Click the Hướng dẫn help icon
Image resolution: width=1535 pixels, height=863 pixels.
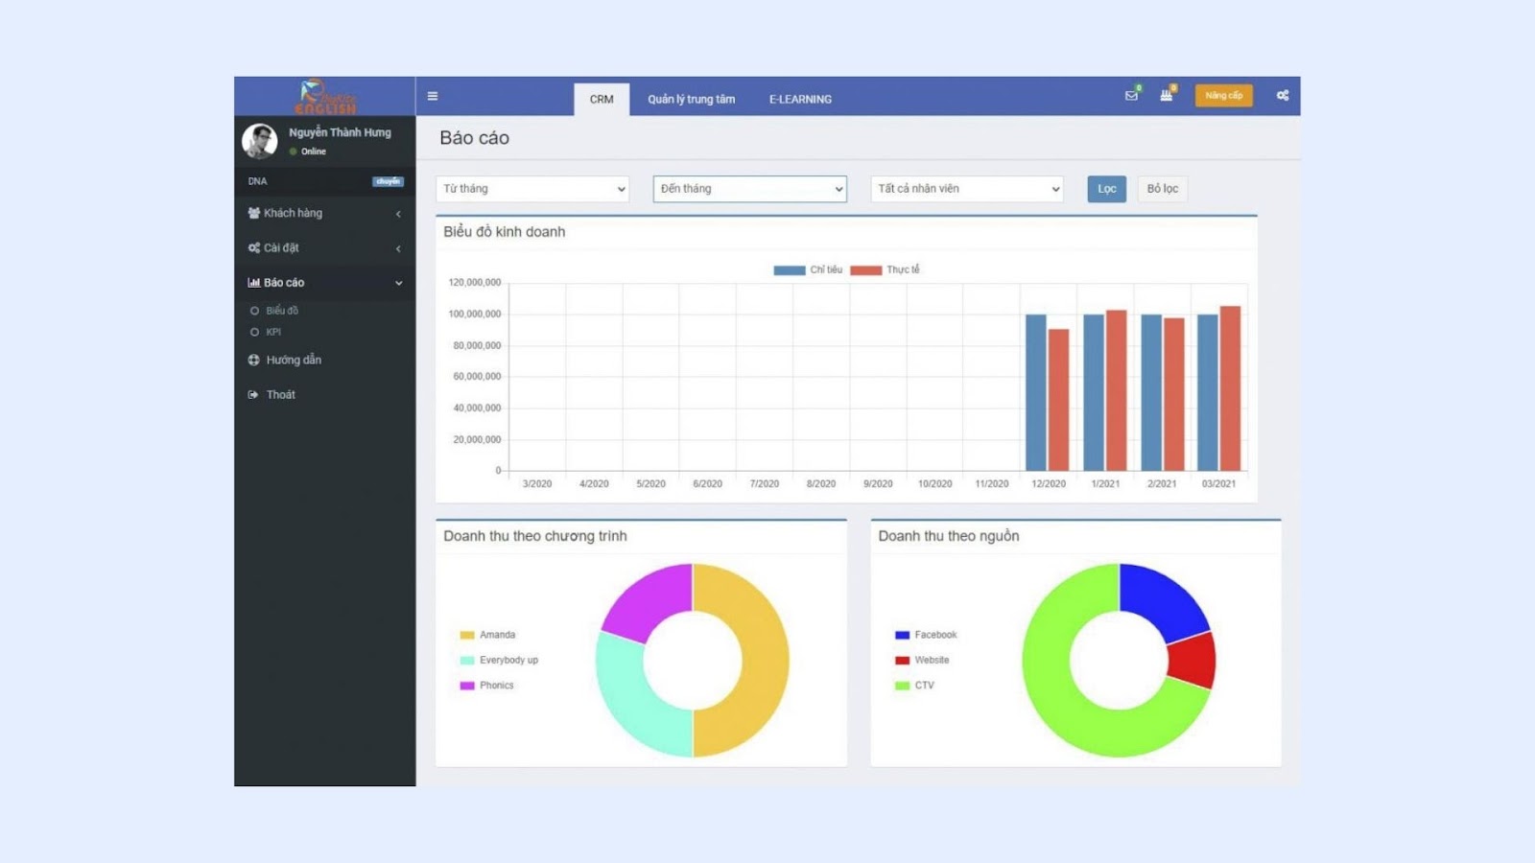pos(254,361)
